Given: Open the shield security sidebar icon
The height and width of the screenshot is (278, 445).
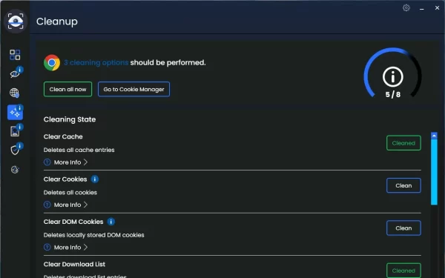Looking at the screenshot, I should (15, 150).
